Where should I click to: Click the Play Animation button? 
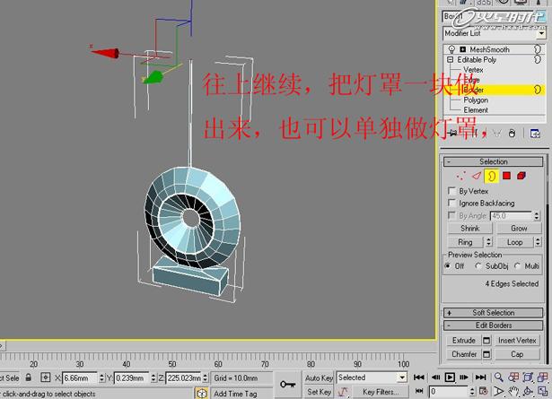[x=451, y=377]
